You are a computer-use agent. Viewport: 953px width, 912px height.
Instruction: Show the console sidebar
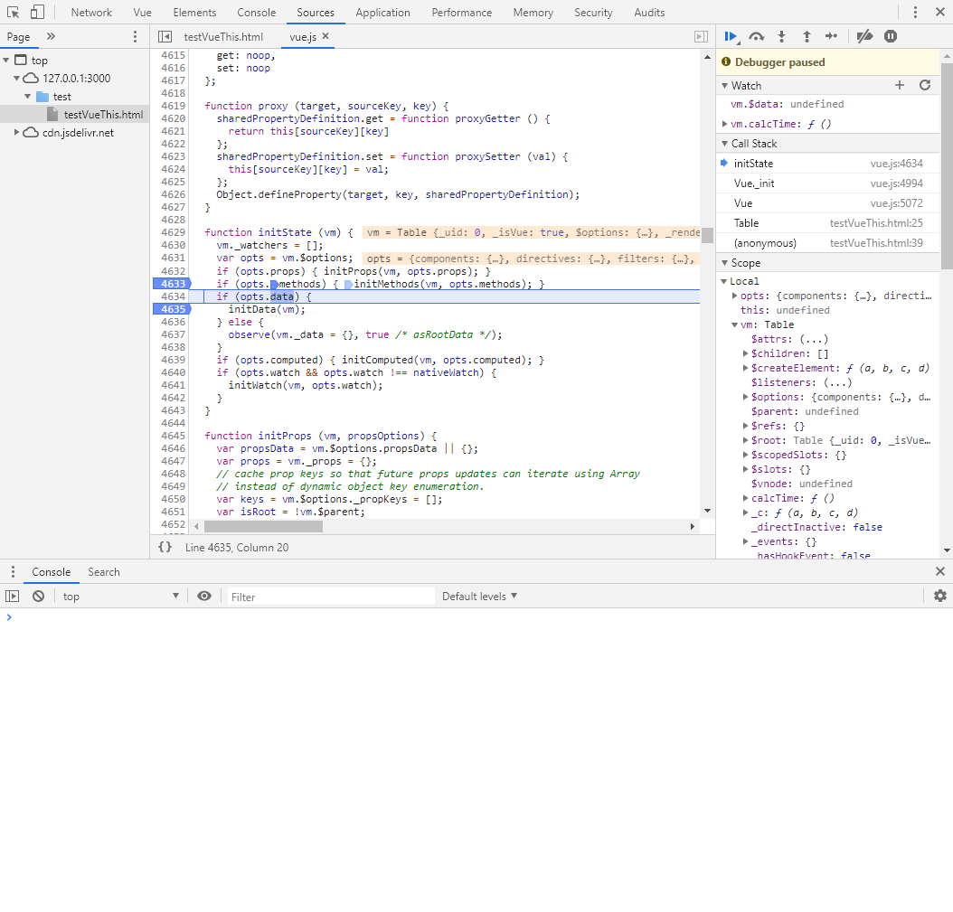(x=12, y=596)
